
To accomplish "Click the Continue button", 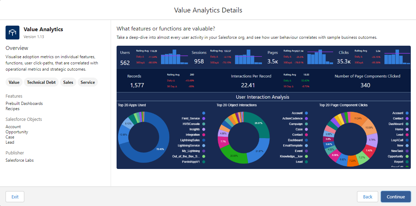I will coord(396,197).
